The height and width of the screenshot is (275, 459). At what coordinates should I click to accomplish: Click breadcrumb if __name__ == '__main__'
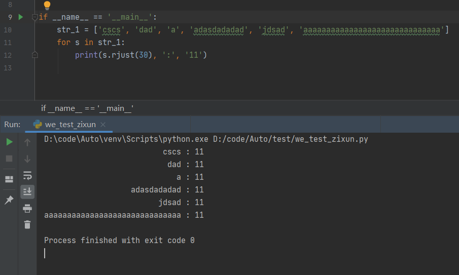[87, 108]
